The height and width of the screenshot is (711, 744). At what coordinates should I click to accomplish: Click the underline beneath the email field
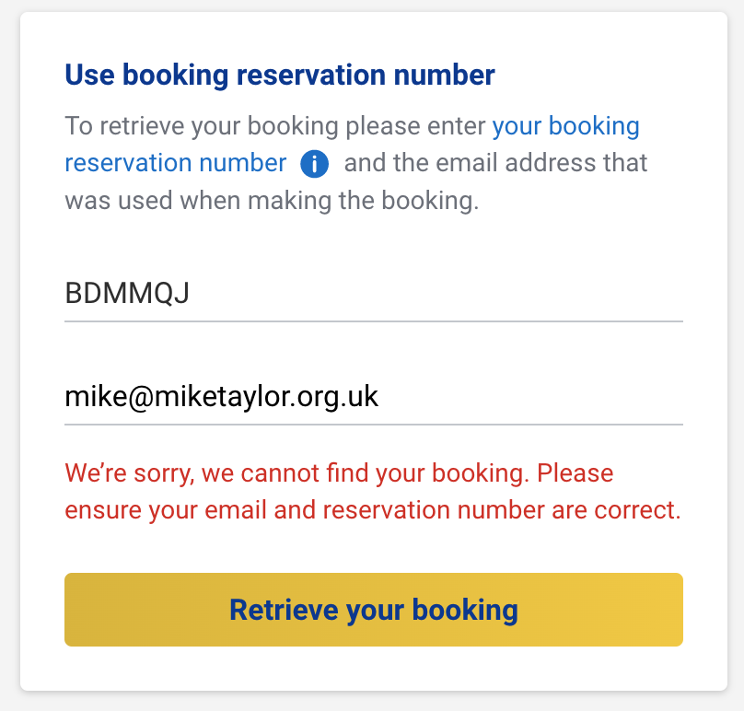(x=374, y=425)
